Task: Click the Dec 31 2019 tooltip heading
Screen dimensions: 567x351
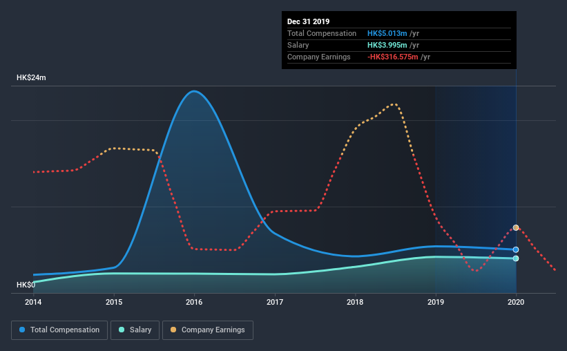Action: [x=308, y=21]
